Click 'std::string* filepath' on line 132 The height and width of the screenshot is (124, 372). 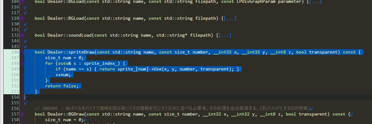183,35
